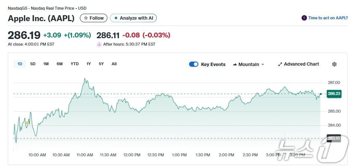The height and width of the screenshot is (168, 354).
Task: Open chart settings gear icon
Action: pyautogui.click(x=334, y=64)
